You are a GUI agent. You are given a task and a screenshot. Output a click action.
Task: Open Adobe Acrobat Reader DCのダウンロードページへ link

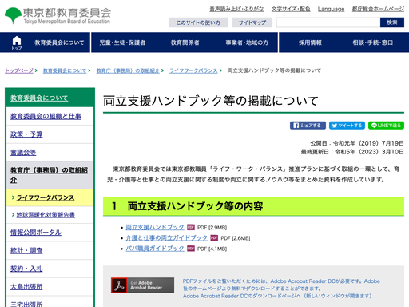pyautogui.click(x=277, y=296)
